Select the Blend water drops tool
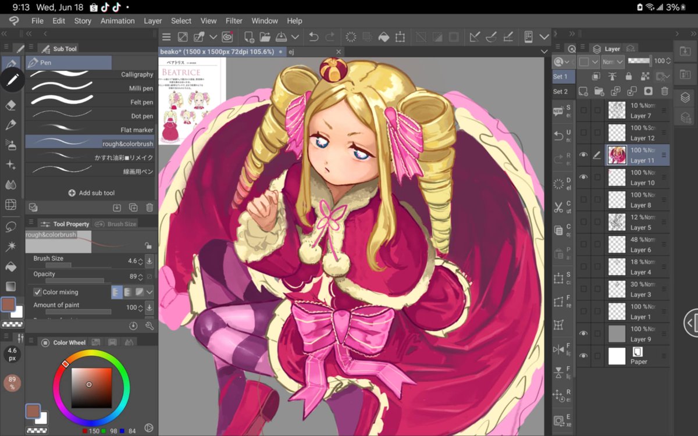The height and width of the screenshot is (436, 698). coord(10,185)
